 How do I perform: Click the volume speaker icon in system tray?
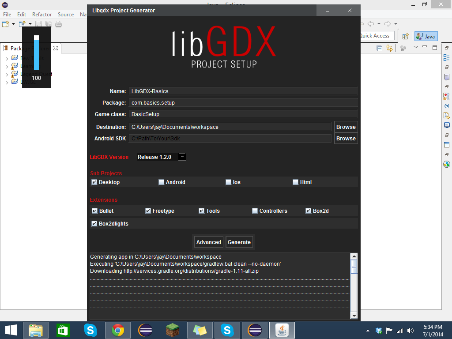pos(410,331)
